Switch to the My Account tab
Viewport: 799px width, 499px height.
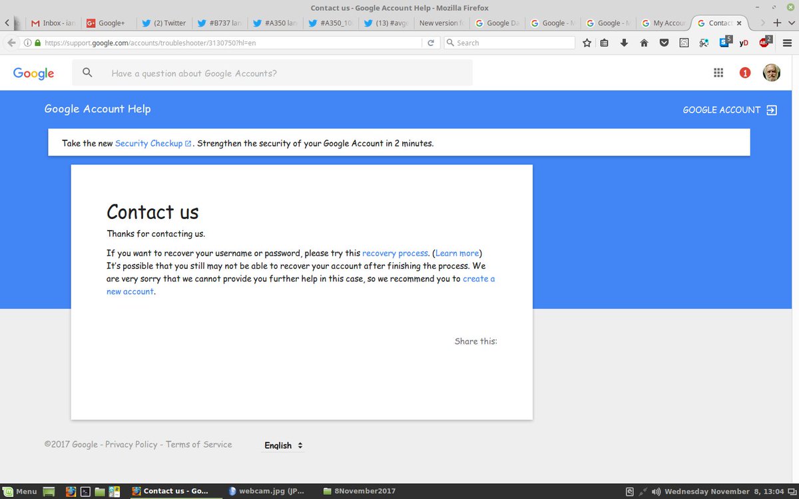664,23
